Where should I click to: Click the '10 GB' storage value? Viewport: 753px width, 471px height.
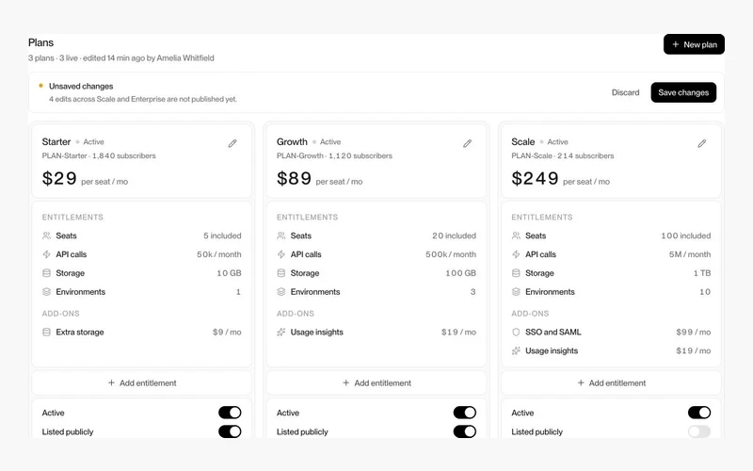pos(229,273)
